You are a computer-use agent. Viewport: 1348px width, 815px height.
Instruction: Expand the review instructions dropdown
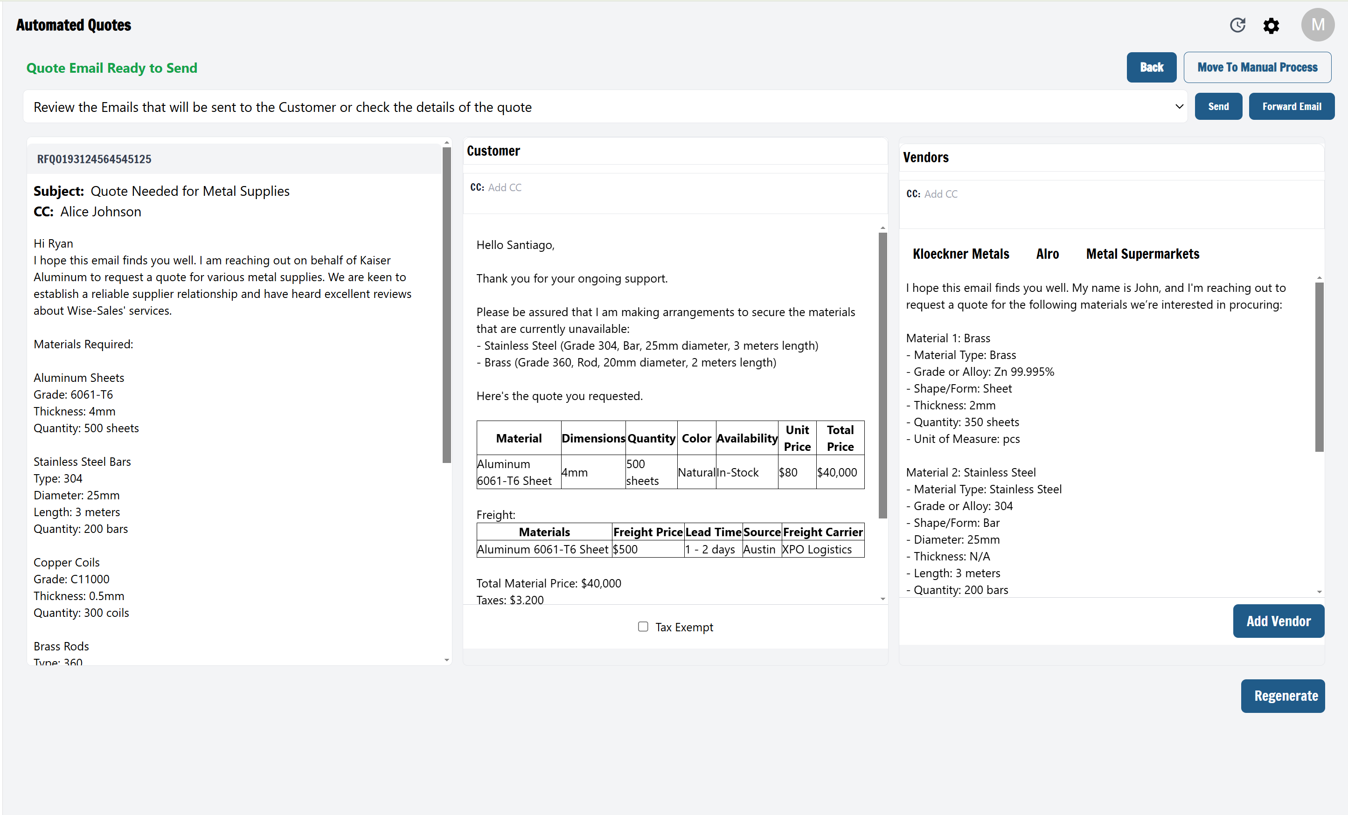(1178, 106)
